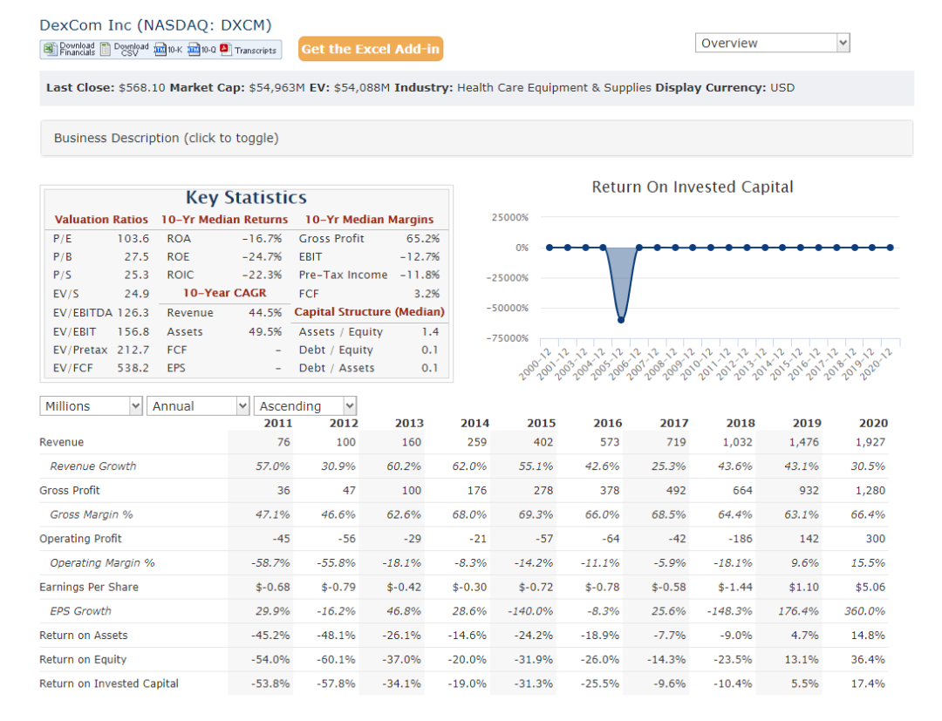Click the 2020-12 data point on ROIC chart
This screenshot has height=721, width=942.
click(891, 248)
